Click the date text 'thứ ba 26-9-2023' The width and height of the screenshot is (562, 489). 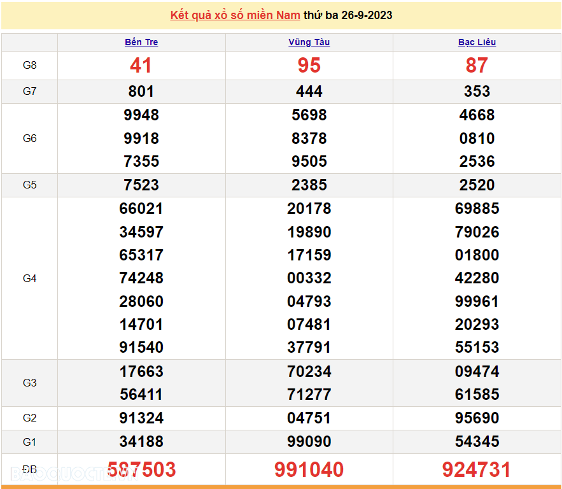click(348, 15)
